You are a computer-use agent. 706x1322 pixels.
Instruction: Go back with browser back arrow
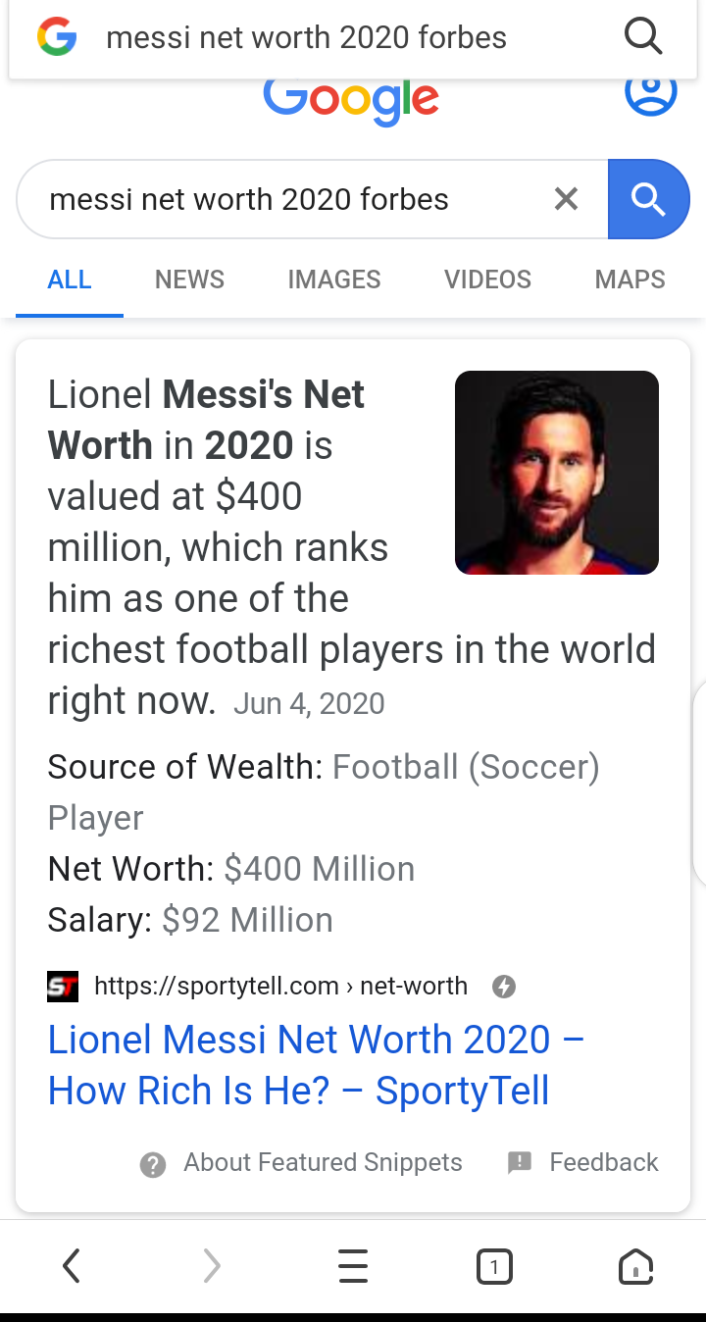point(71,1266)
